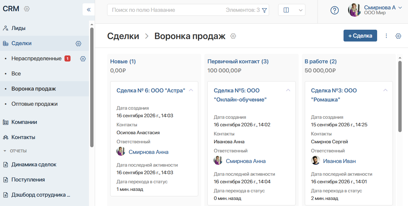Collapse the ОТЧЕТЫ section in sidebar
408x206 pixels.
[5, 151]
